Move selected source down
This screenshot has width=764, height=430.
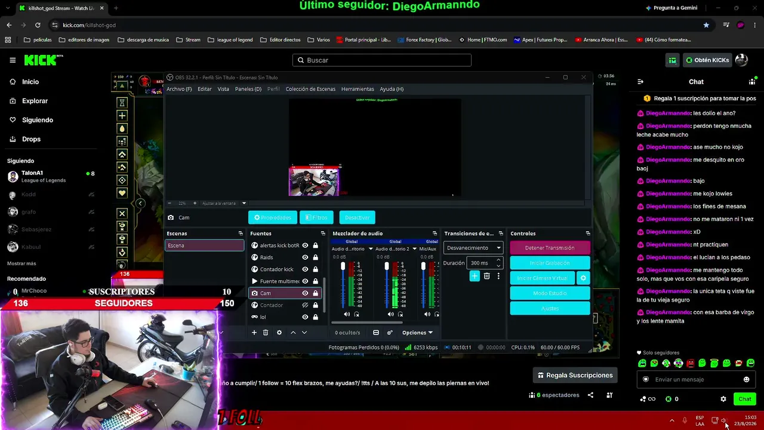point(304,333)
